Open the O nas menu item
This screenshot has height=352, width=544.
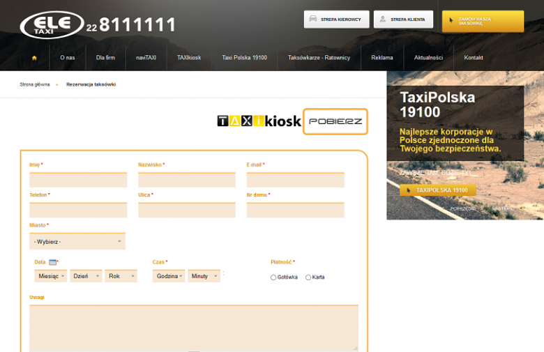68,58
